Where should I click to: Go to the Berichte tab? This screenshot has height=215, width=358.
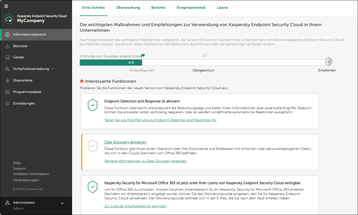coord(158,8)
